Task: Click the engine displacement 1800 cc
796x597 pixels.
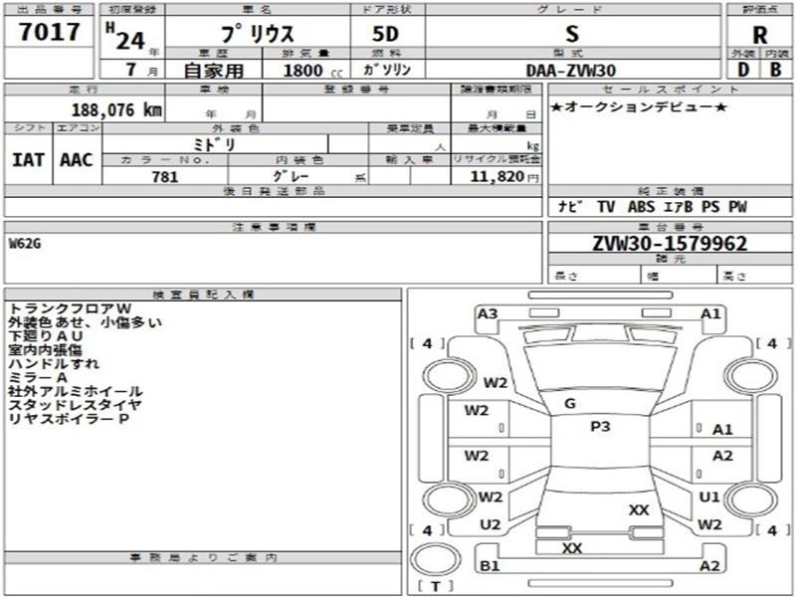Action: click(x=312, y=71)
